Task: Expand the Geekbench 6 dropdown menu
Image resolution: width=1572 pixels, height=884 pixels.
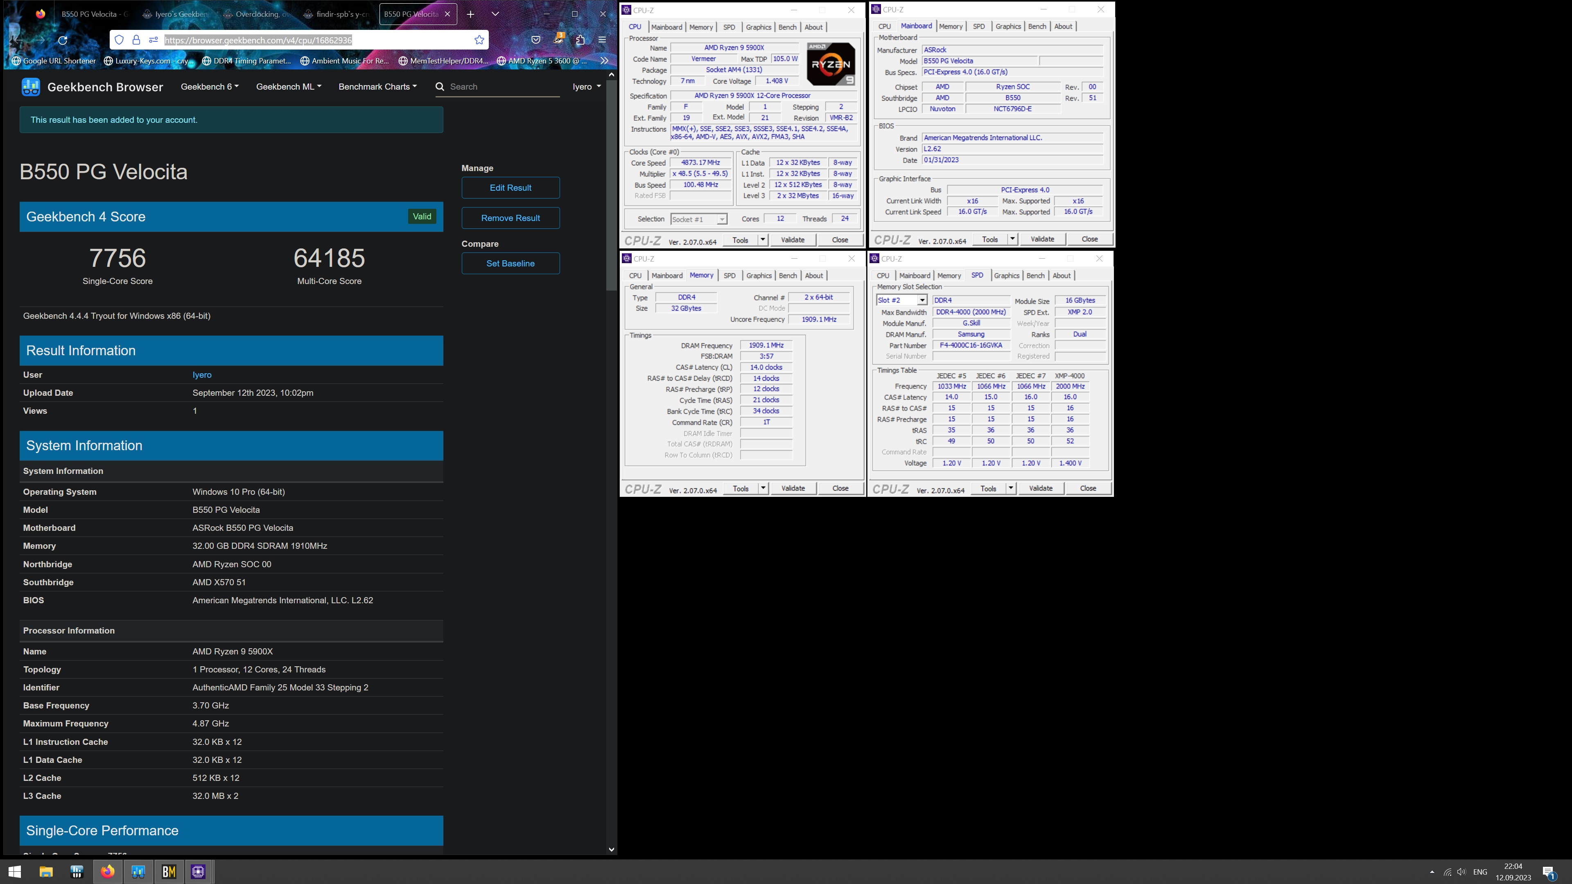Action: 209,87
